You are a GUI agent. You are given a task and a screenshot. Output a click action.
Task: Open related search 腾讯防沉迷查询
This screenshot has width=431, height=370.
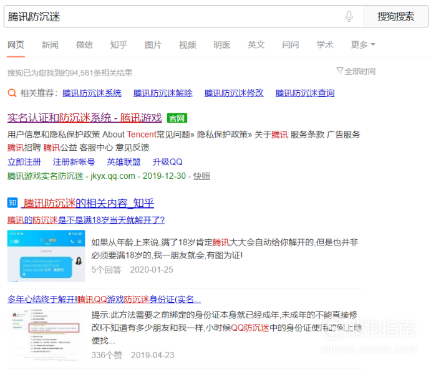pyautogui.click(x=305, y=93)
